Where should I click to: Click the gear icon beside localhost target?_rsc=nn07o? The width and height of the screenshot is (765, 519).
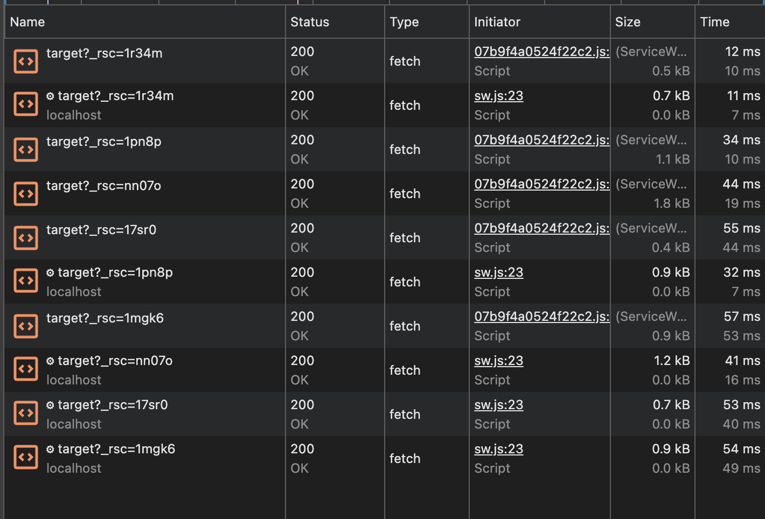(x=50, y=361)
